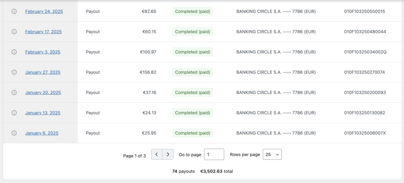
Task: Click info icon for January 27, 2025 payout
Action: coord(14,72)
